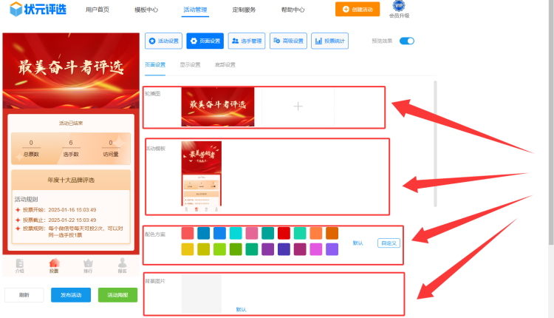554x318 pixels.
Task: Open 高级设置 with the cog icon
Action: point(288,41)
